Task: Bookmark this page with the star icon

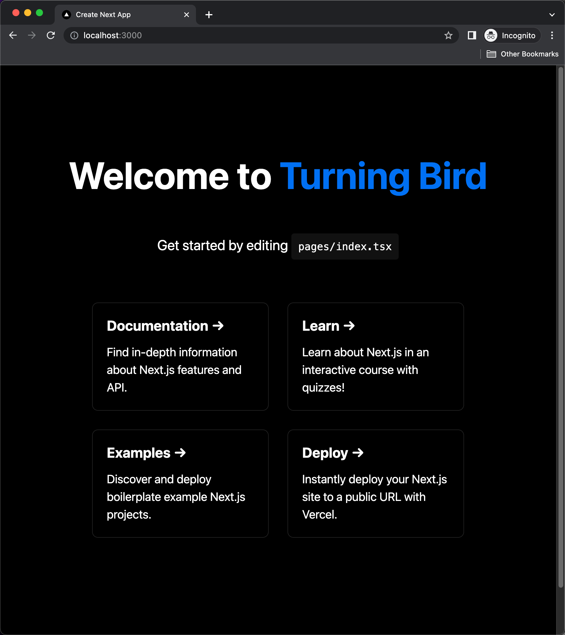Action: click(448, 35)
